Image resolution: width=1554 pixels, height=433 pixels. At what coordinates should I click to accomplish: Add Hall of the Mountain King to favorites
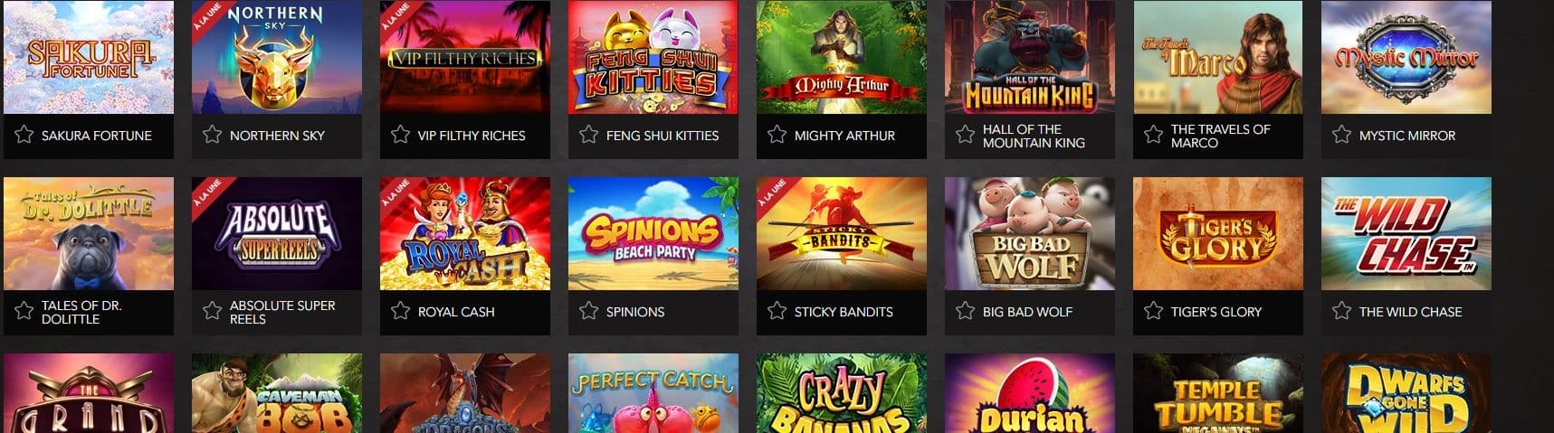click(x=965, y=135)
